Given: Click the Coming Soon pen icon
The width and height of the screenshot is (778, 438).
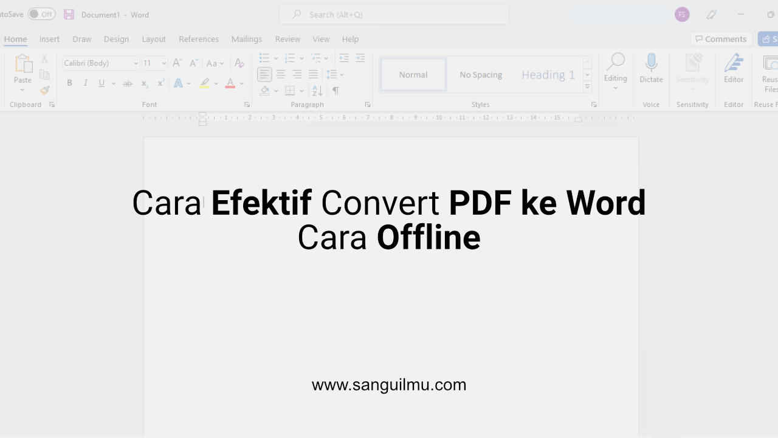Looking at the screenshot, I should (712, 15).
